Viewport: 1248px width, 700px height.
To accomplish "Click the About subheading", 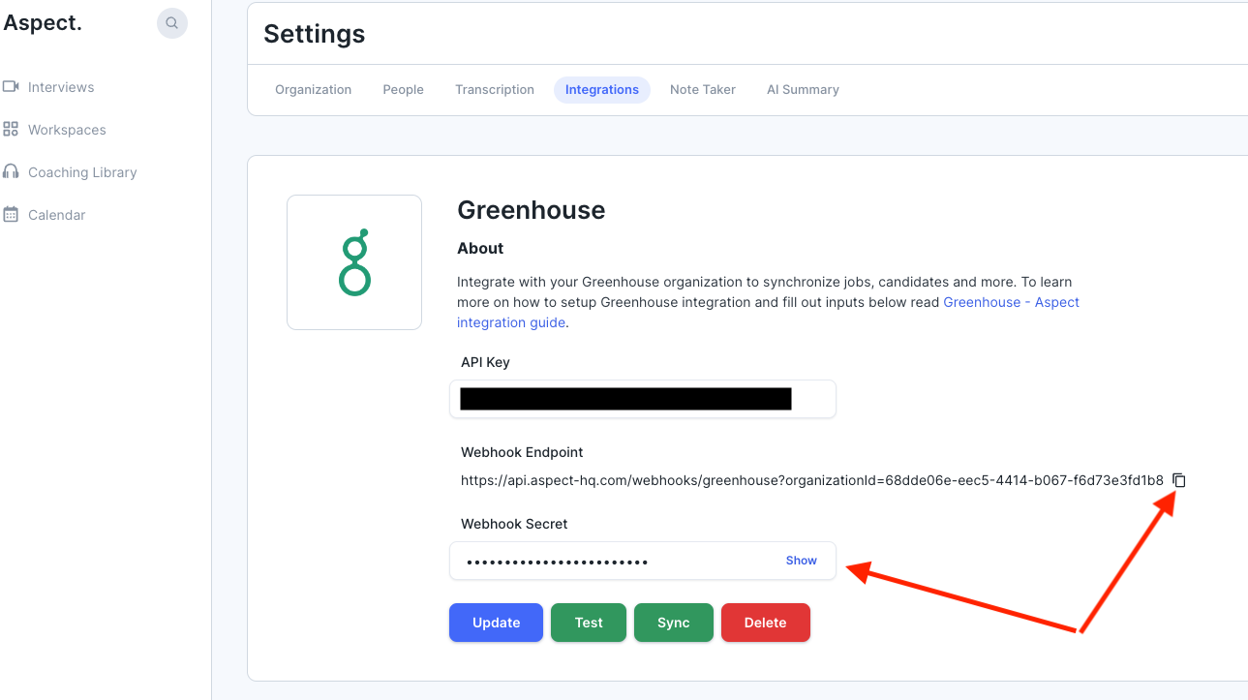I will [x=480, y=249].
